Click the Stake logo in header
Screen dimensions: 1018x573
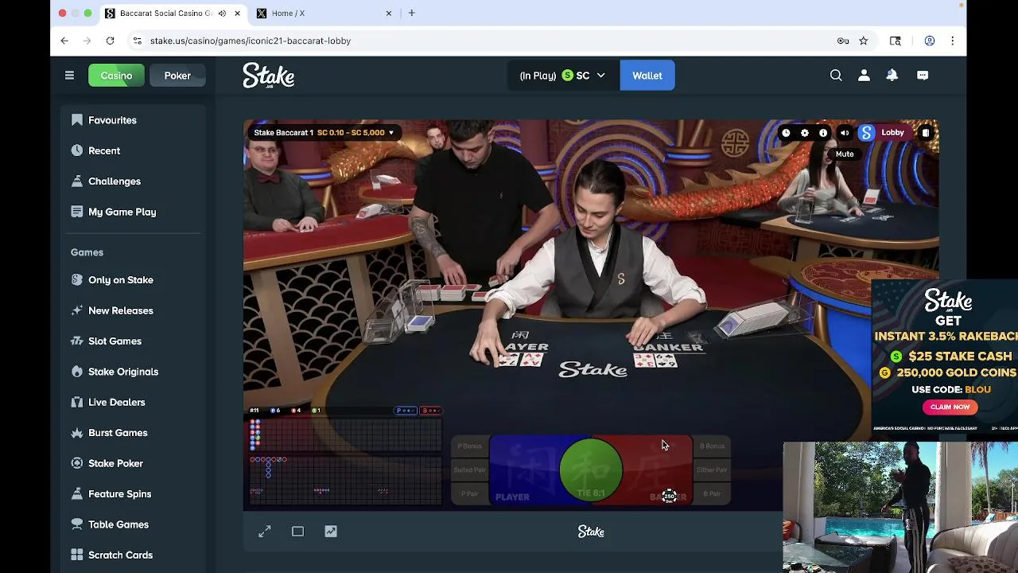coord(269,76)
